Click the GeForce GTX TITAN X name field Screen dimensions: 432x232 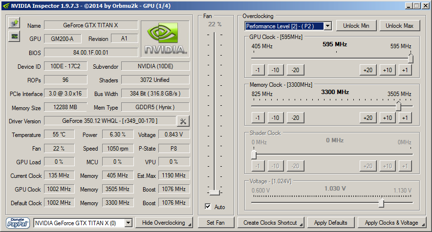click(x=91, y=25)
